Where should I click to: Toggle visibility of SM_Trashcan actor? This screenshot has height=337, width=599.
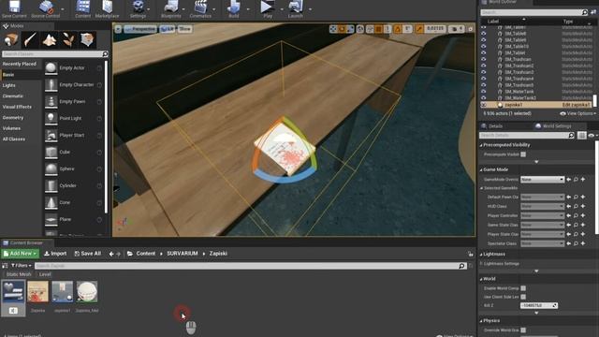(484, 59)
